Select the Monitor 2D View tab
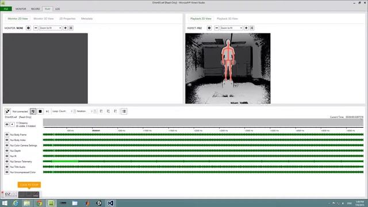 point(18,18)
